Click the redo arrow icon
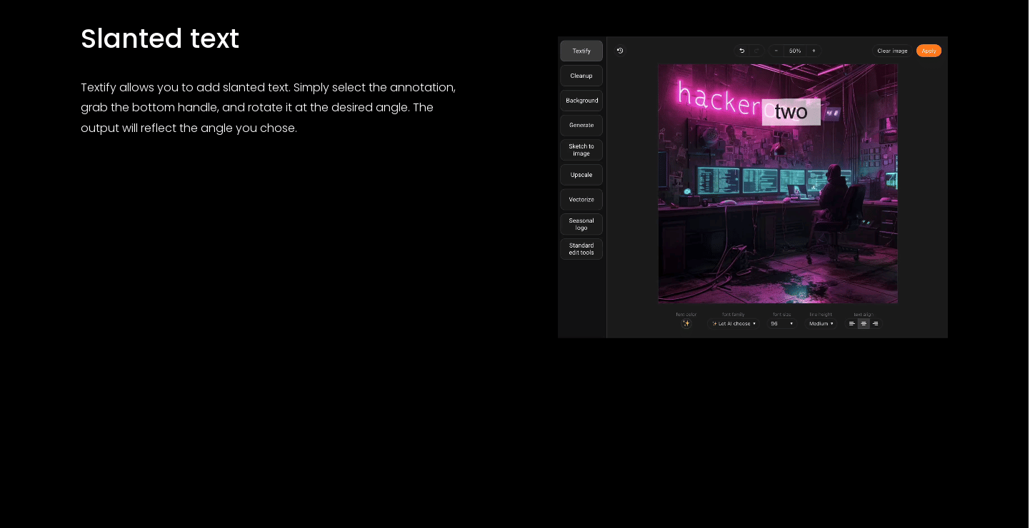 (756, 51)
